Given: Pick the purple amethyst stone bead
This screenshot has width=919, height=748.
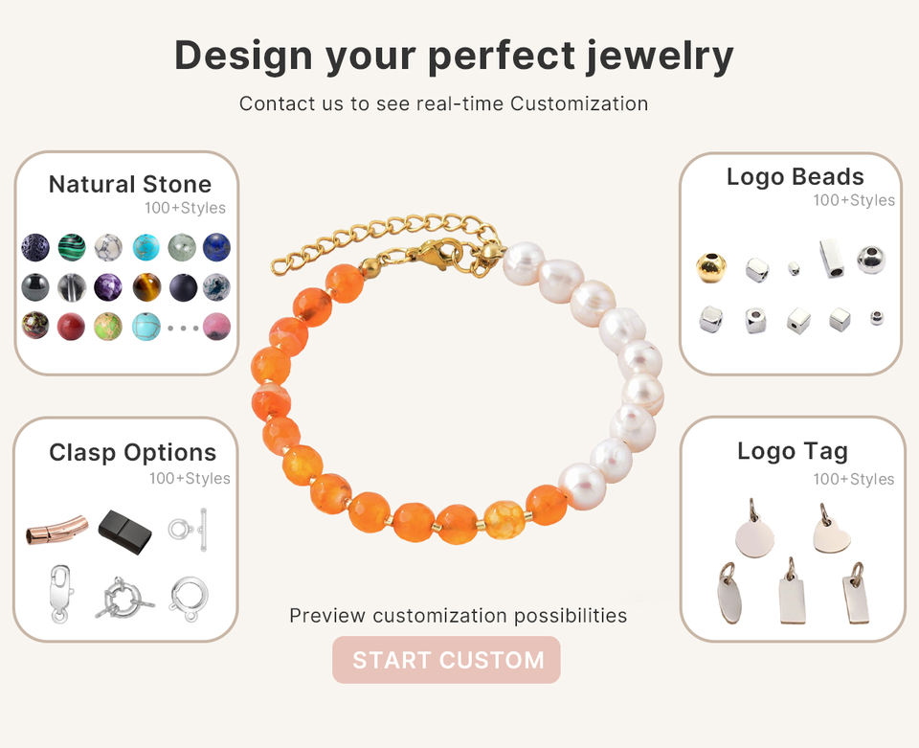Looking at the screenshot, I should 107,287.
